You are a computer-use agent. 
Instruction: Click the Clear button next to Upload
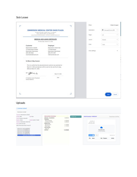pos(97,135)
